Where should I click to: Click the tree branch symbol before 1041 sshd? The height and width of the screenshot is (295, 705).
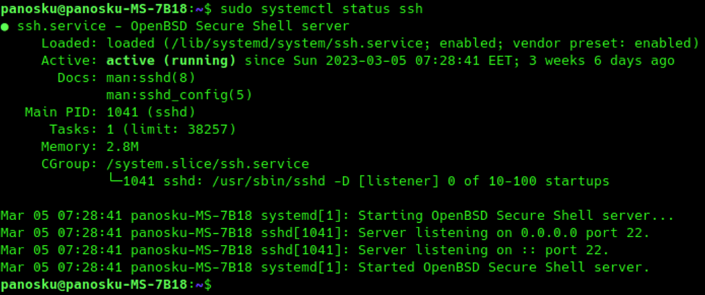[114, 181]
